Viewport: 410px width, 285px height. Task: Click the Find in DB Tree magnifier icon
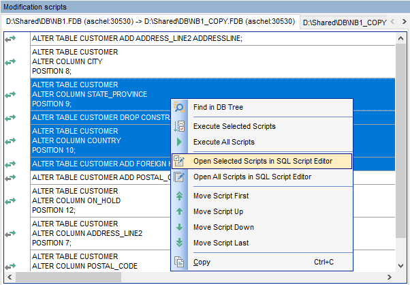179,108
